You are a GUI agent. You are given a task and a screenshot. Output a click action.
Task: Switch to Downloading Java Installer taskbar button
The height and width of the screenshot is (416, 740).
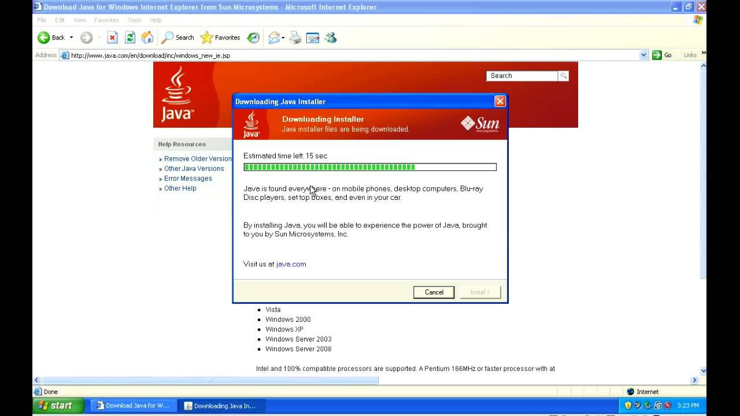coord(222,406)
